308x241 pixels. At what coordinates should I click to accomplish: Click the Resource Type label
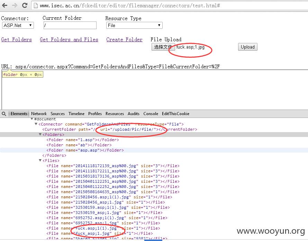click(123, 18)
